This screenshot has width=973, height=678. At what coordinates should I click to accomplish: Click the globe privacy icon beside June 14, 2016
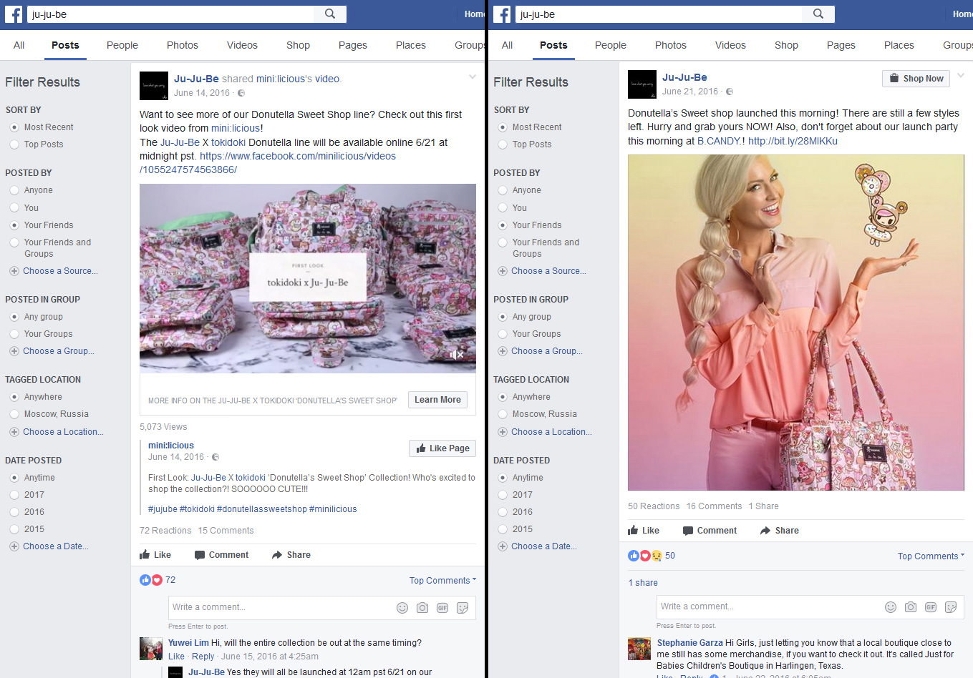tap(241, 93)
